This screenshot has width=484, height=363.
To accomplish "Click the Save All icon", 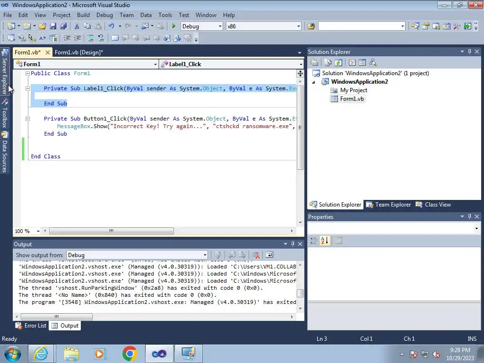I will (x=64, y=26).
